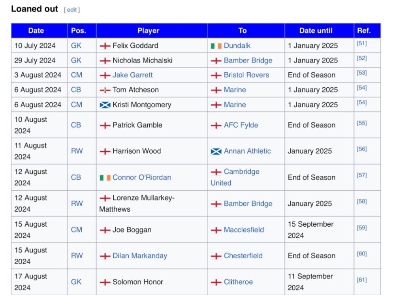The height and width of the screenshot is (295, 395).
Task: Click the Player column header
Action: pos(148,30)
